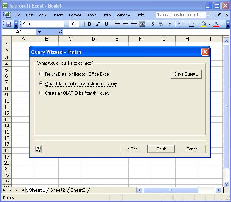Click the Borders icon
Image resolution: width=231 pixels, height=202 pixels.
pos(191,24)
